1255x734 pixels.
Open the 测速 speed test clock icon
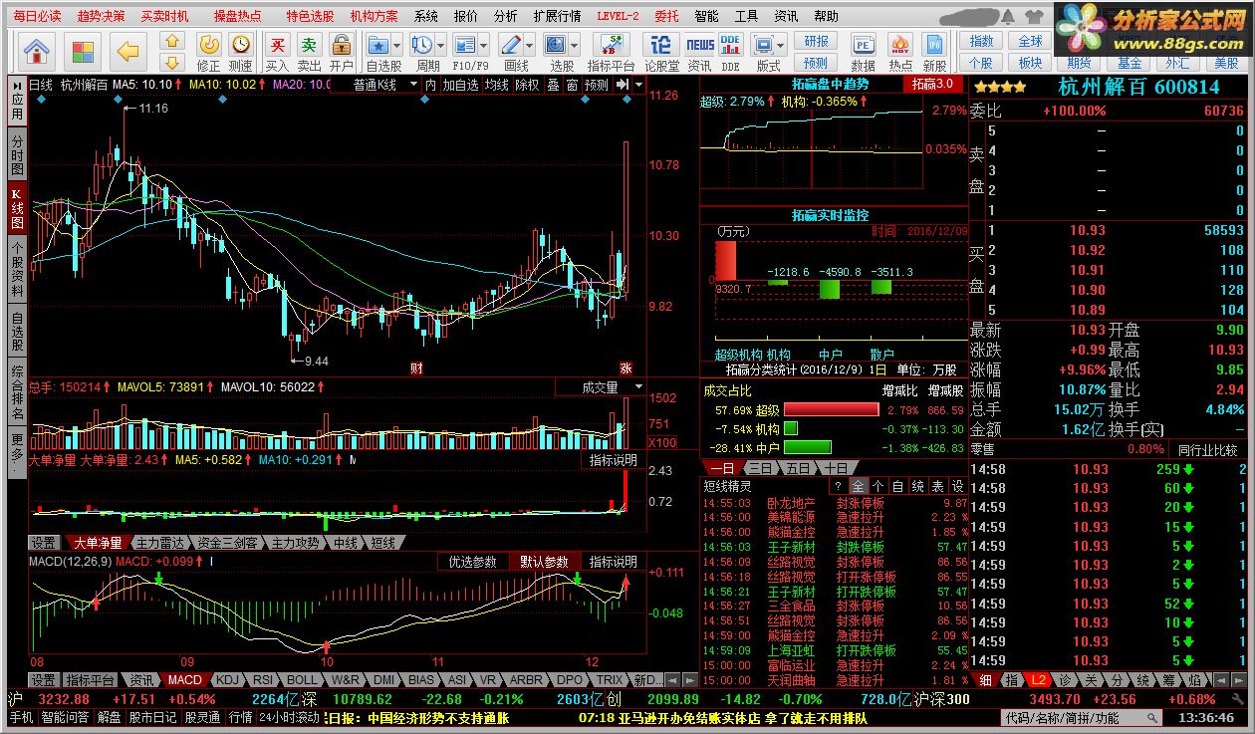240,51
